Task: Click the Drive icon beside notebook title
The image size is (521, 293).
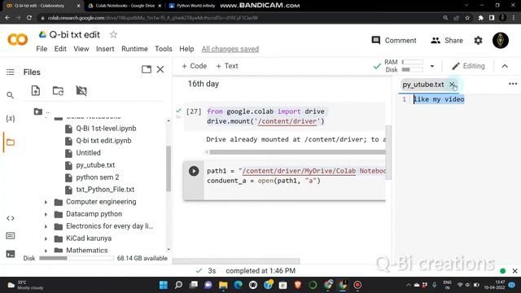Action: pyautogui.click(x=42, y=34)
